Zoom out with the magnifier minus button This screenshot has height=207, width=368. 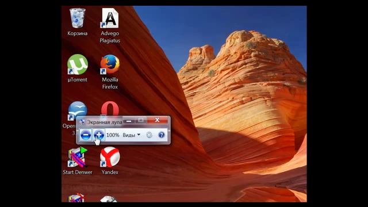(x=86, y=135)
